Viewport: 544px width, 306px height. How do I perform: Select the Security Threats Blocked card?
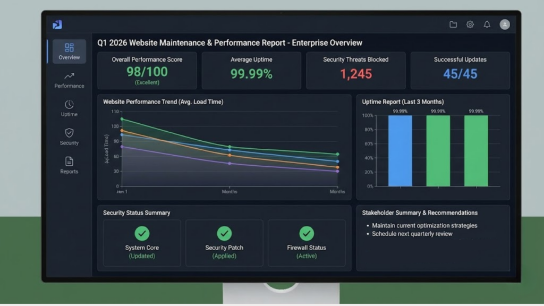tap(356, 70)
